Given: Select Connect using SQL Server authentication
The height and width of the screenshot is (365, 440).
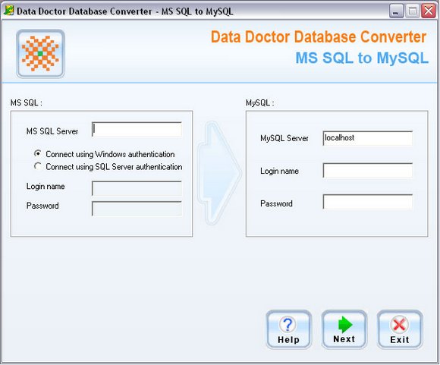Looking at the screenshot, I should (108, 167).
